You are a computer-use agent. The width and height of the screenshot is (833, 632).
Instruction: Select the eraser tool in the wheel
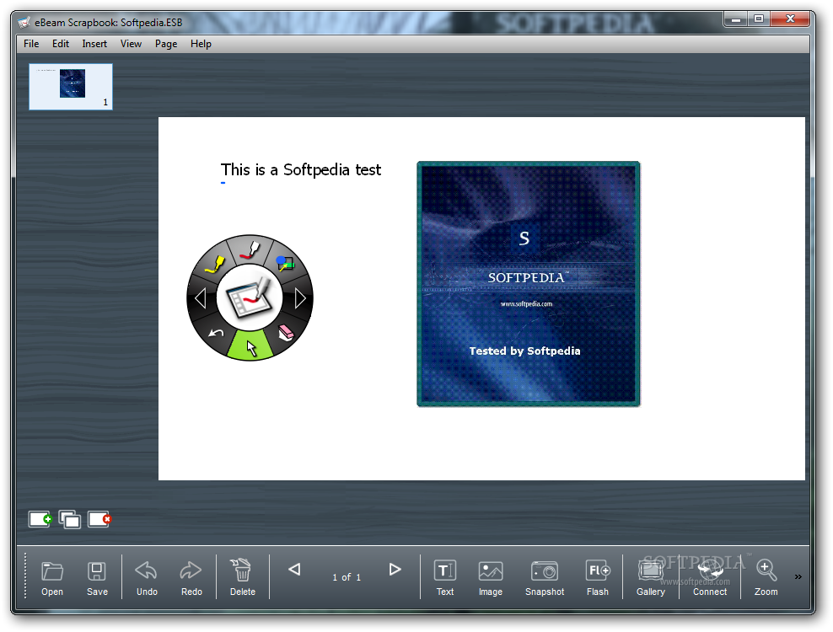pyautogui.click(x=286, y=333)
